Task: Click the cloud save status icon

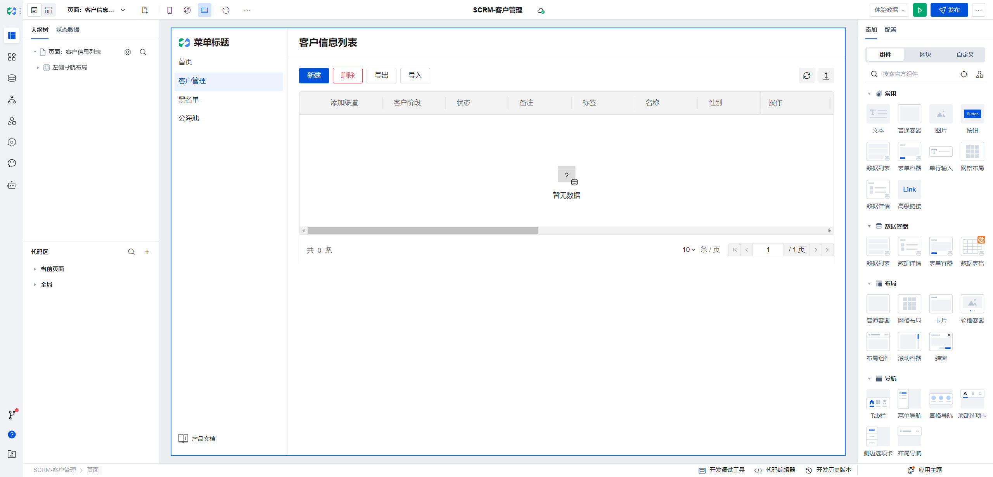Action: pos(541,10)
